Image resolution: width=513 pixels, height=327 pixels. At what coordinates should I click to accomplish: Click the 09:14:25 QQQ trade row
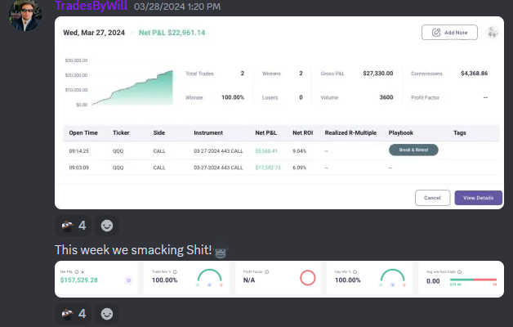(245, 150)
